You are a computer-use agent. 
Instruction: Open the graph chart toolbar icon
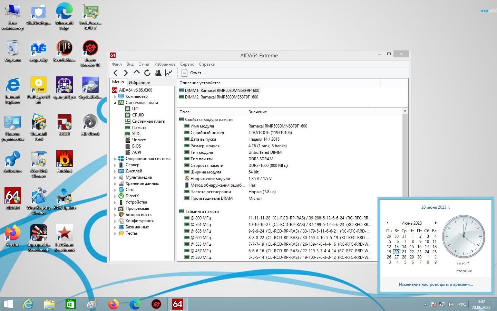pyautogui.click(x=169, y=73)
